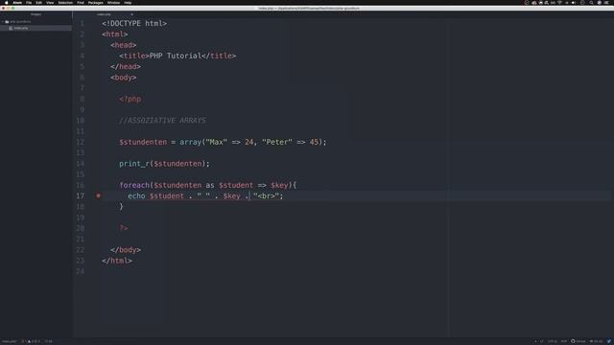Click the cursor position indicator in status bar
Screen dimensions: 614x345
click(x=48, y=341)
